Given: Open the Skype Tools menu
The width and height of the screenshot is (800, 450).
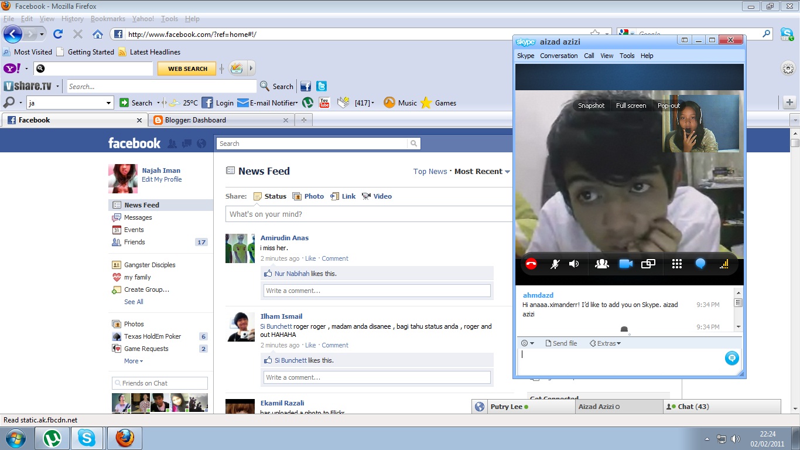Looking at the screenshot, I should click(627, 56).
